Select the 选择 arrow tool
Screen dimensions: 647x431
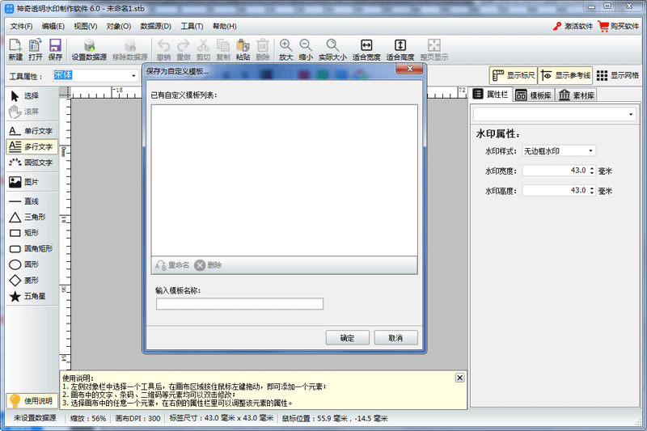point(32,95)
